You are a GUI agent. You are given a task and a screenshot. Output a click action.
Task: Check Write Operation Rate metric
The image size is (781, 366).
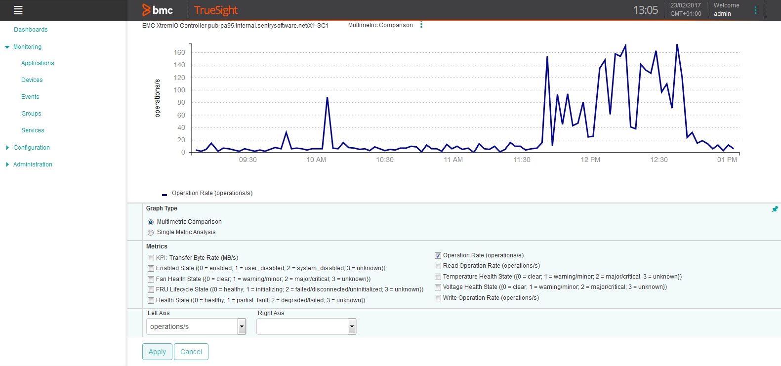438,298
